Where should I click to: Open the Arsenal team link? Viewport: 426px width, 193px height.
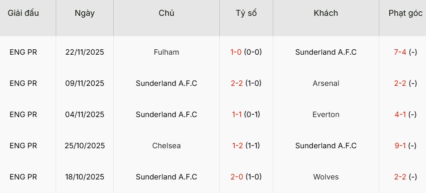pos(326,83)
